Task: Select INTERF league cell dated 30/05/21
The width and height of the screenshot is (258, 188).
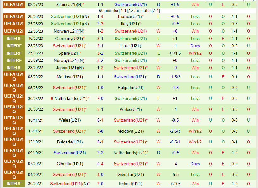Action: point(14,184)
